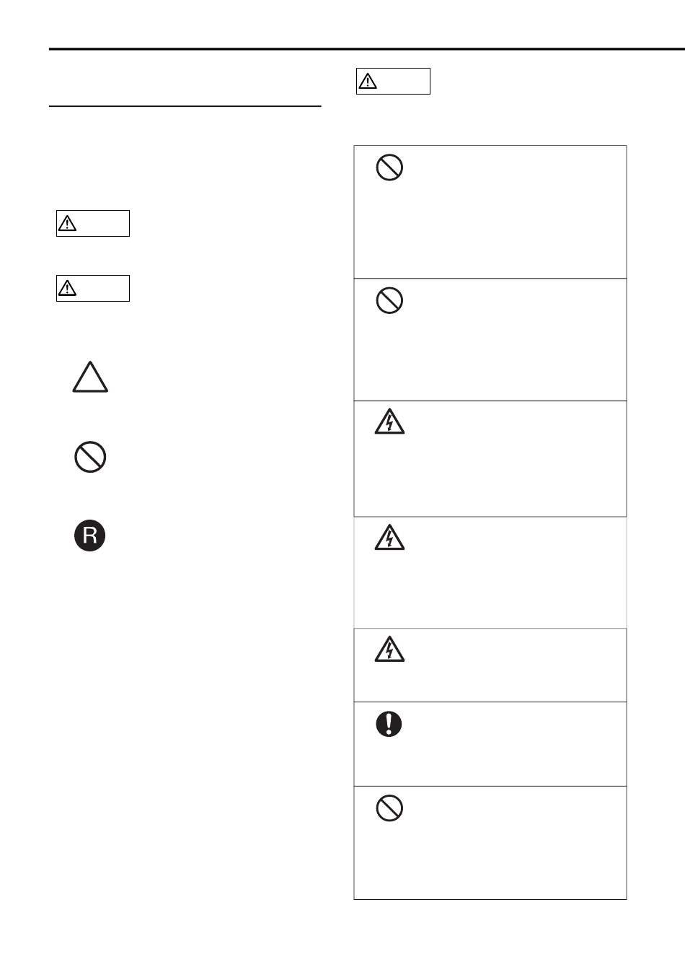Click the thick horizontal rule at the page top
This screenshot has width=685, height=970.
[x=367, y=50]
